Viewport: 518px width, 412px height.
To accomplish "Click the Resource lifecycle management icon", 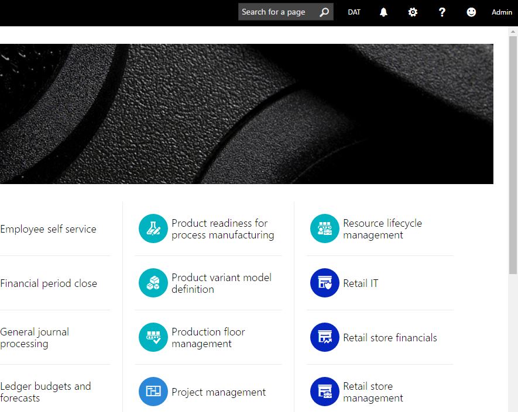I will (324, 228).
